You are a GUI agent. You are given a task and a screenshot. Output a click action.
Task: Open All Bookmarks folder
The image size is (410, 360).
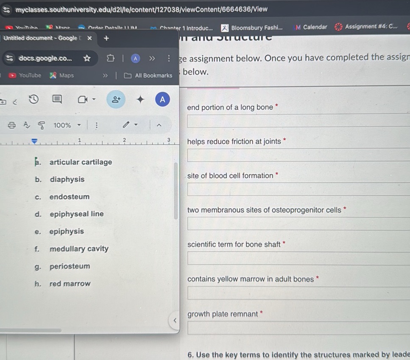pos(148,75)
